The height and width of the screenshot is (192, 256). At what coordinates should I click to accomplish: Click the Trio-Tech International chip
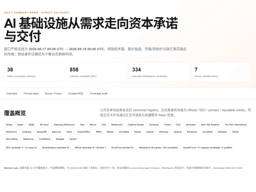[236, 125]
